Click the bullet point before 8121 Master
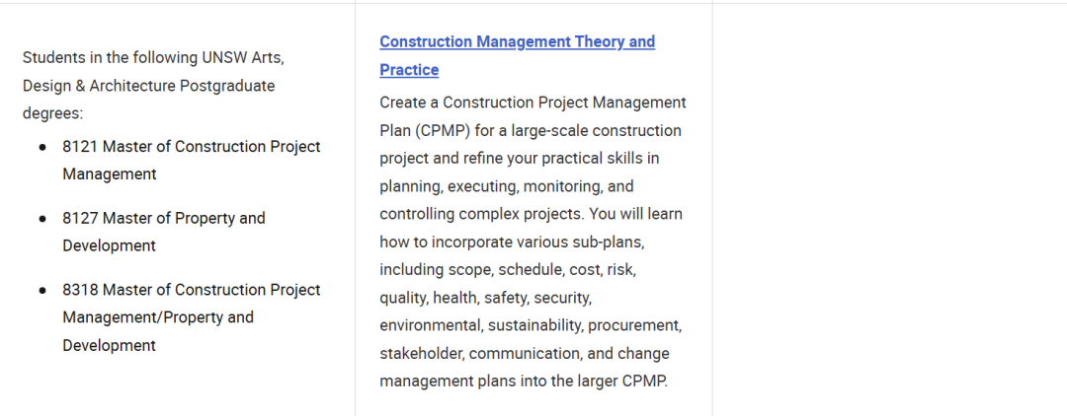 coord(42,147)
